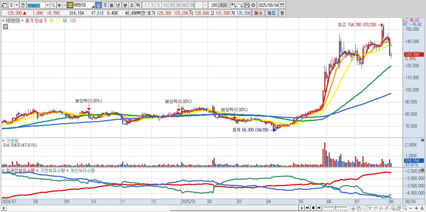Click the magnifier zoom icon at bottom right
Viewport: 426px width, 212px height.
(x=405, y=208)
